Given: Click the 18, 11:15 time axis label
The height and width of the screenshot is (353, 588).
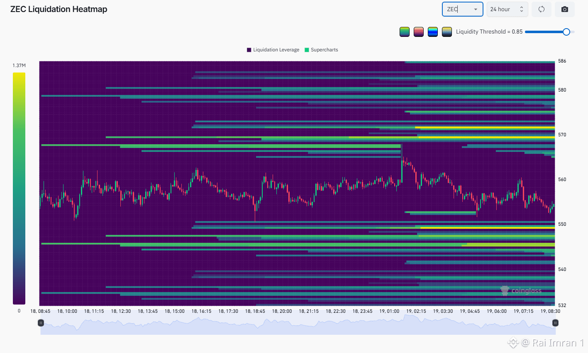Looking at the screenshot, I should (x=94, y=311).
